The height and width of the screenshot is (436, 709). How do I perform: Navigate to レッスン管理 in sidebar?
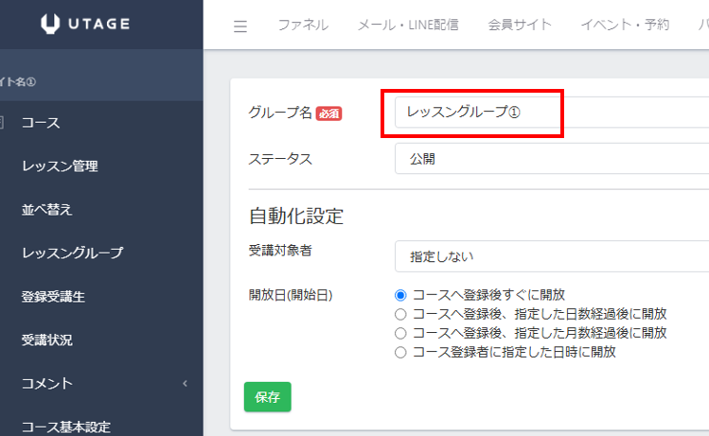pyautogui.click(x=60, y=166)
